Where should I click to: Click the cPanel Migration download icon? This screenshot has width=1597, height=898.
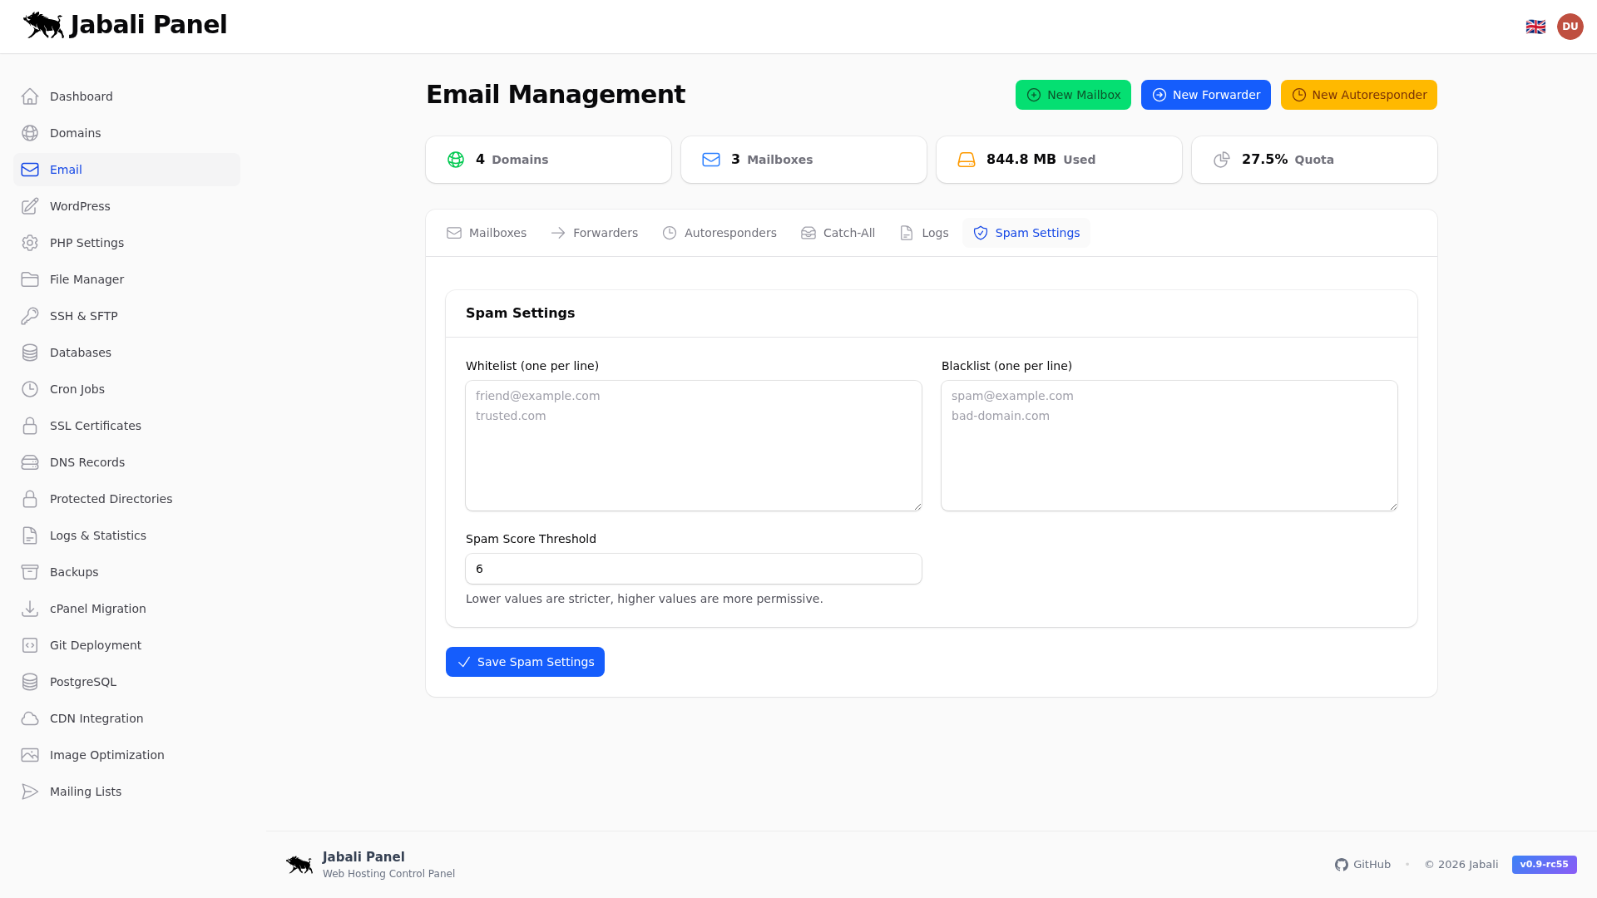30,608
